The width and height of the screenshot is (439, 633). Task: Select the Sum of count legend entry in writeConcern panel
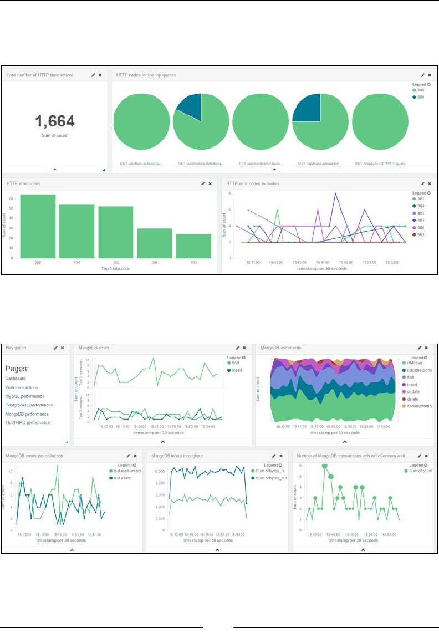point(418,471)
